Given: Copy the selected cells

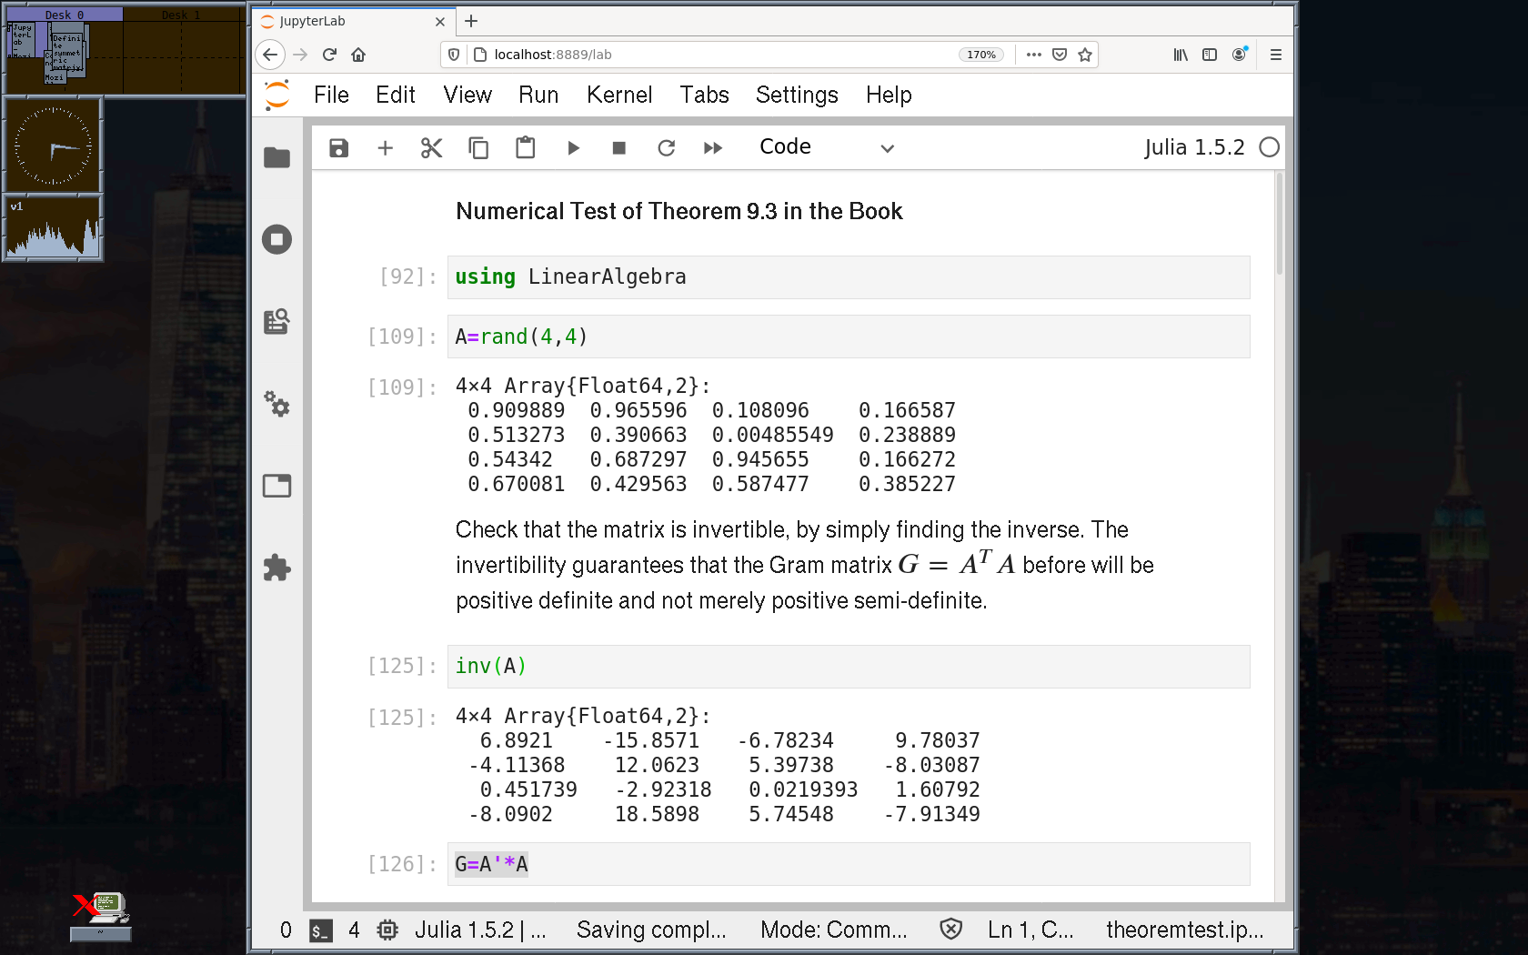Looking at the screenshot, I should click(478, 148).
